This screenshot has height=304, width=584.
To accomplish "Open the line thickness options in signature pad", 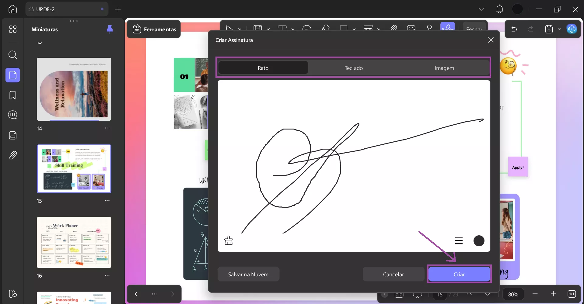I will [459, 241].
